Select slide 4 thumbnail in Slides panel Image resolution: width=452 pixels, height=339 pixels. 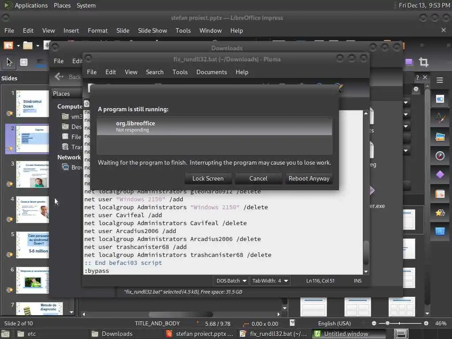tap(32, 210)
